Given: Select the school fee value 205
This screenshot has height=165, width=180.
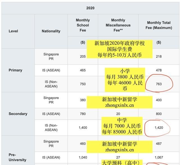Looking at the screenshot, I should point(83,56).
